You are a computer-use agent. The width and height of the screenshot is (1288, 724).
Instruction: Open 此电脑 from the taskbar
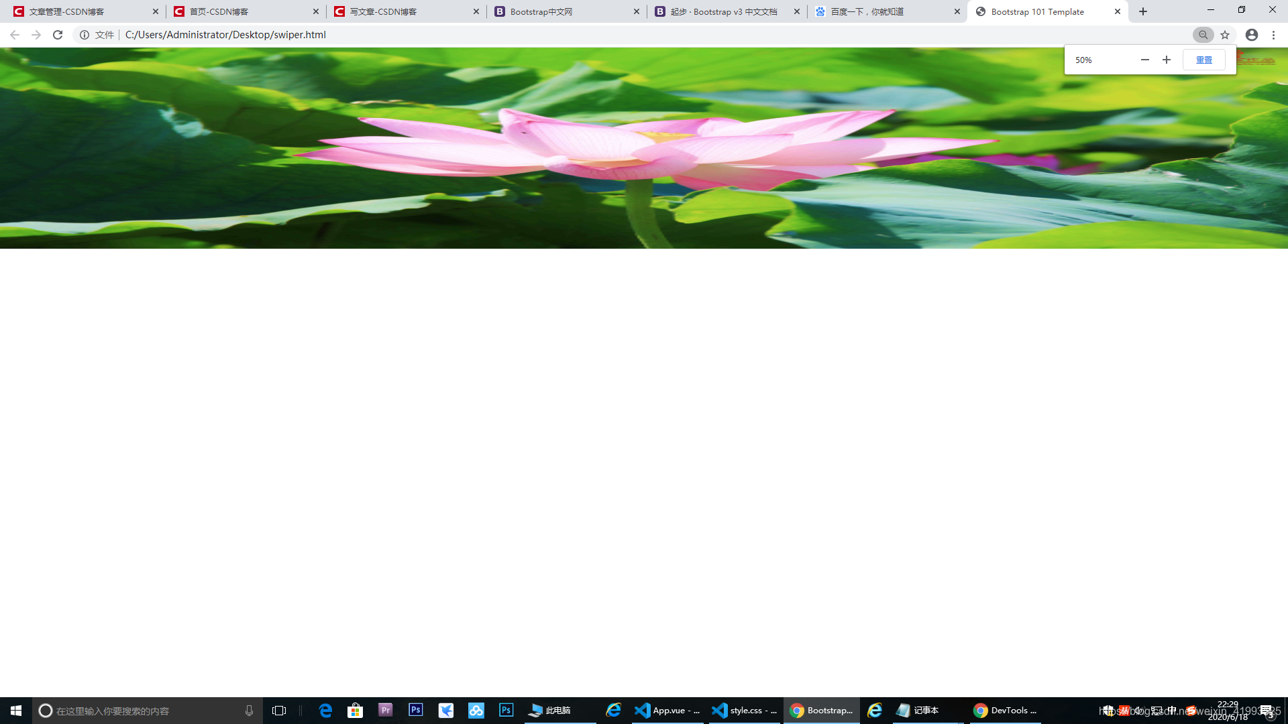click(x=550, y=710)
